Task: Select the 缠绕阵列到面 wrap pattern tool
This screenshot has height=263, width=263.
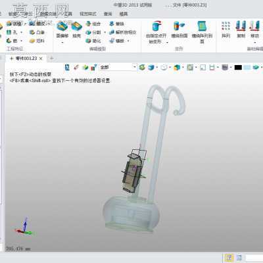Action: point(202,32)
